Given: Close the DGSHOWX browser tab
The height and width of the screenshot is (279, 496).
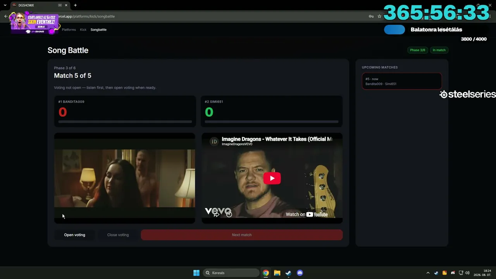Looking at the screenshot, I should (67, 5).
